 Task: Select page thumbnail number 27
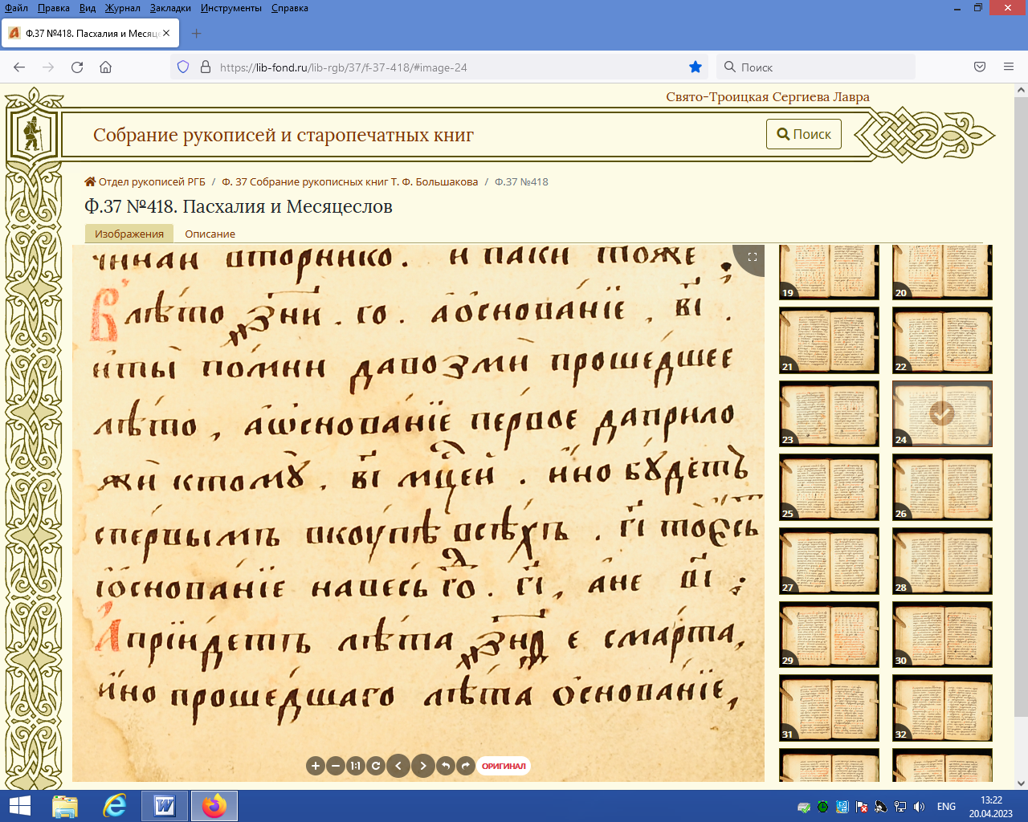pyautogui.click(x=829, y=560)
